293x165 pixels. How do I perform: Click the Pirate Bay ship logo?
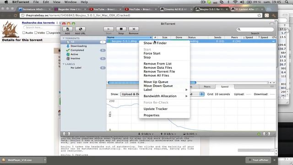[10, 29]
